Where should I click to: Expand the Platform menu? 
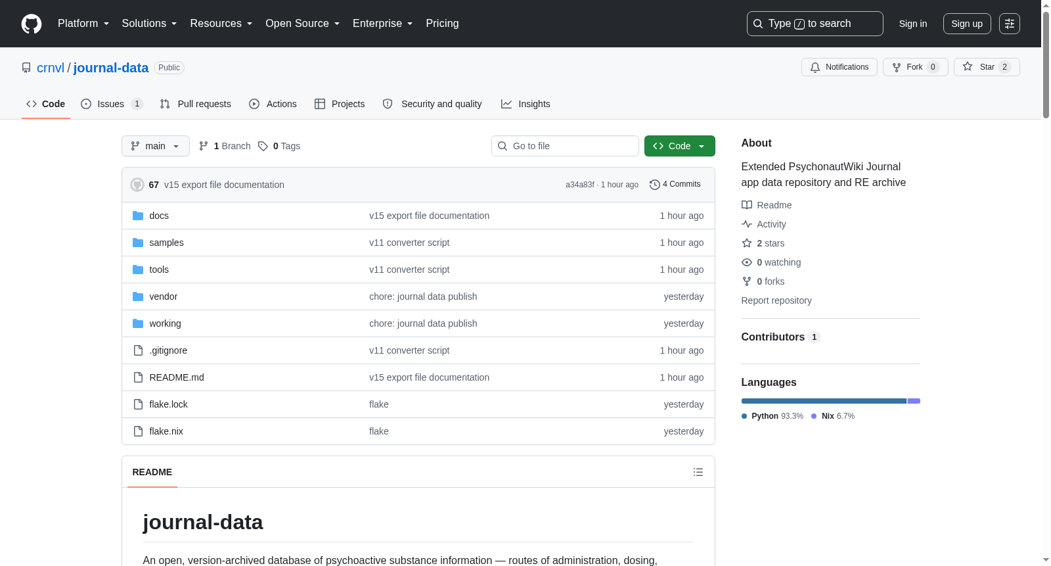[83, 24]
